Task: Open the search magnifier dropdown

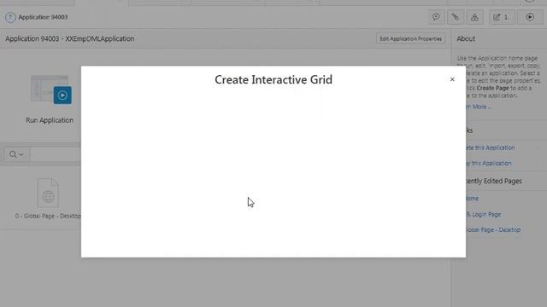Action: pyautogui.click(x=17, y=154)
